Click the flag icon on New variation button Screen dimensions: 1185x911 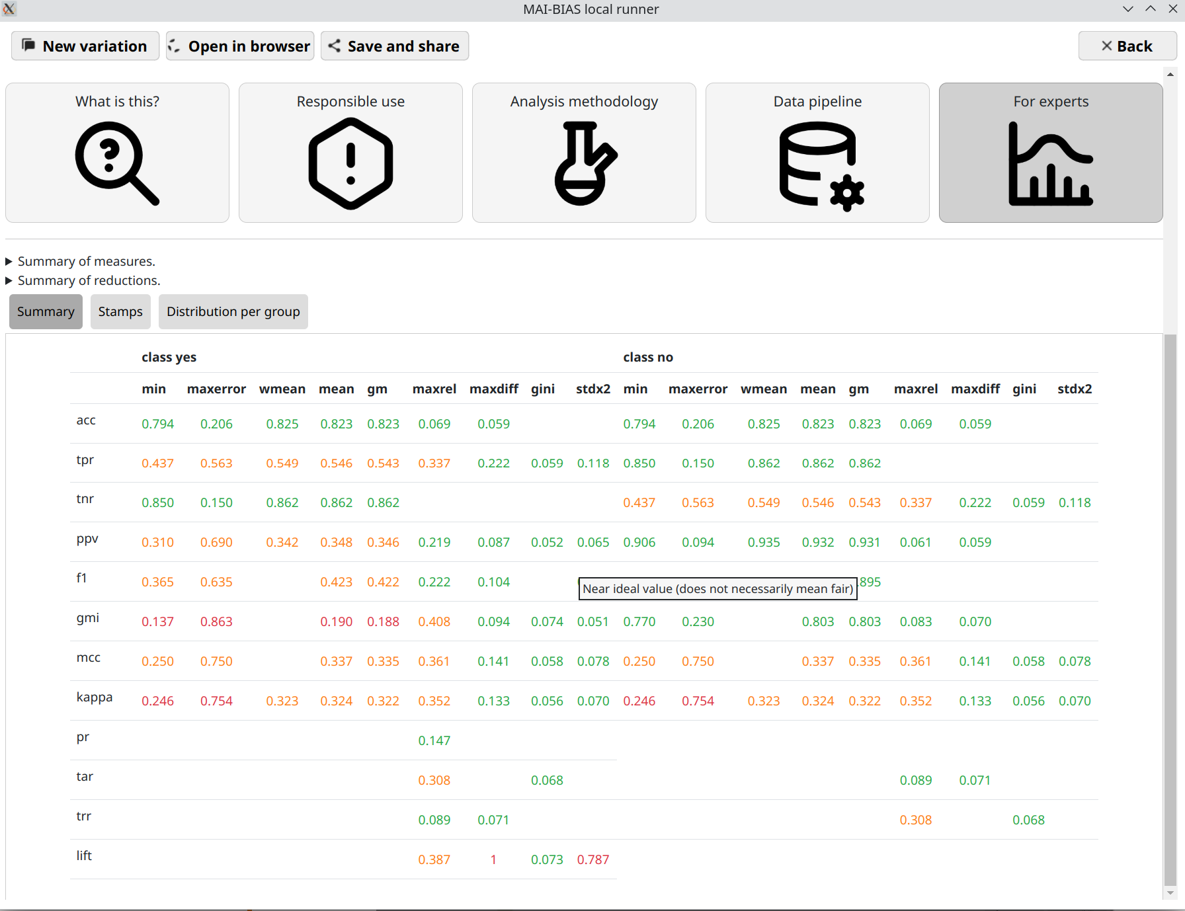[x=29, y=46]
